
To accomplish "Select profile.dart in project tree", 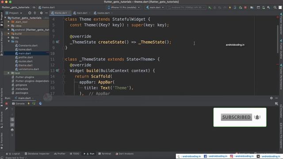I will (x=24, y=57).
